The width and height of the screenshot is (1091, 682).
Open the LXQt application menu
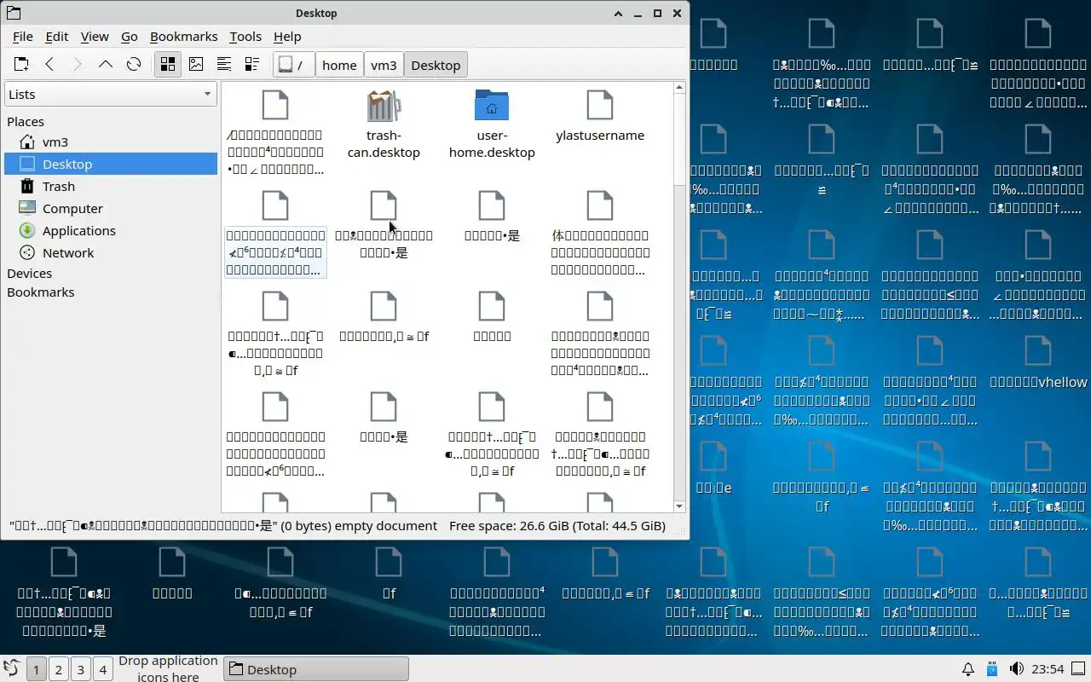pos(12,669)
